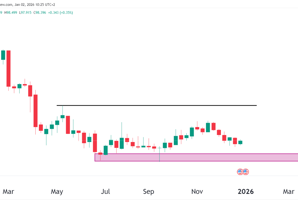This screenshot has height=217, width=298.
Task: Click the latest green candle on the chart
Action: tap(240, 142)
